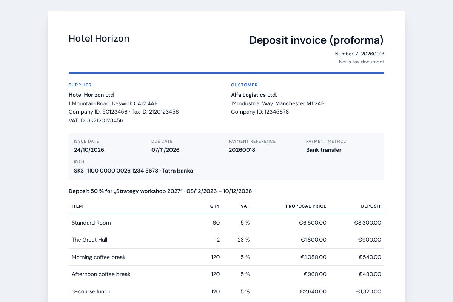Click the PROPOSAL PRICE column header
453x302 pixels.
[x=306, y=206]
